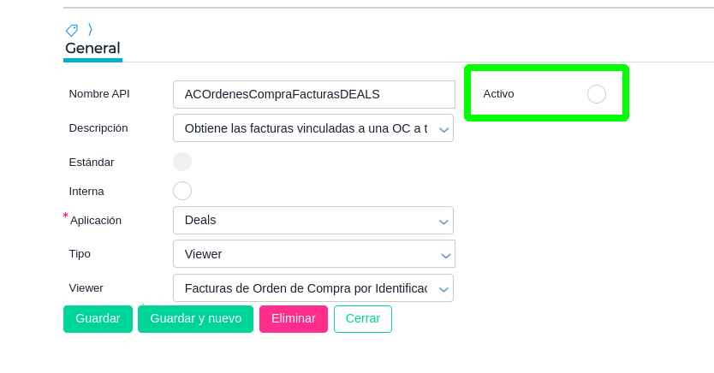
Task: Click the Nombre API text field
Action: [313, 94]
